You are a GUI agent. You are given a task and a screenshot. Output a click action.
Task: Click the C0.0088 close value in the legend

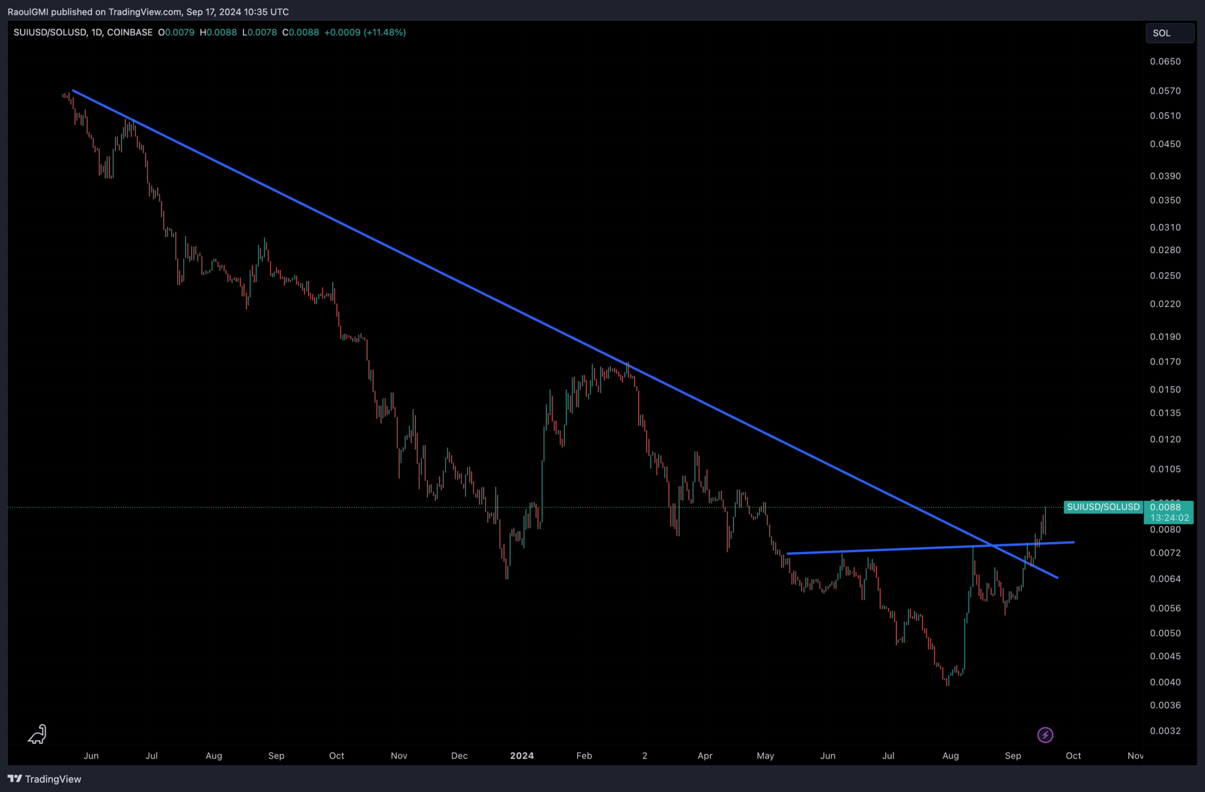[x=301, y=32]
